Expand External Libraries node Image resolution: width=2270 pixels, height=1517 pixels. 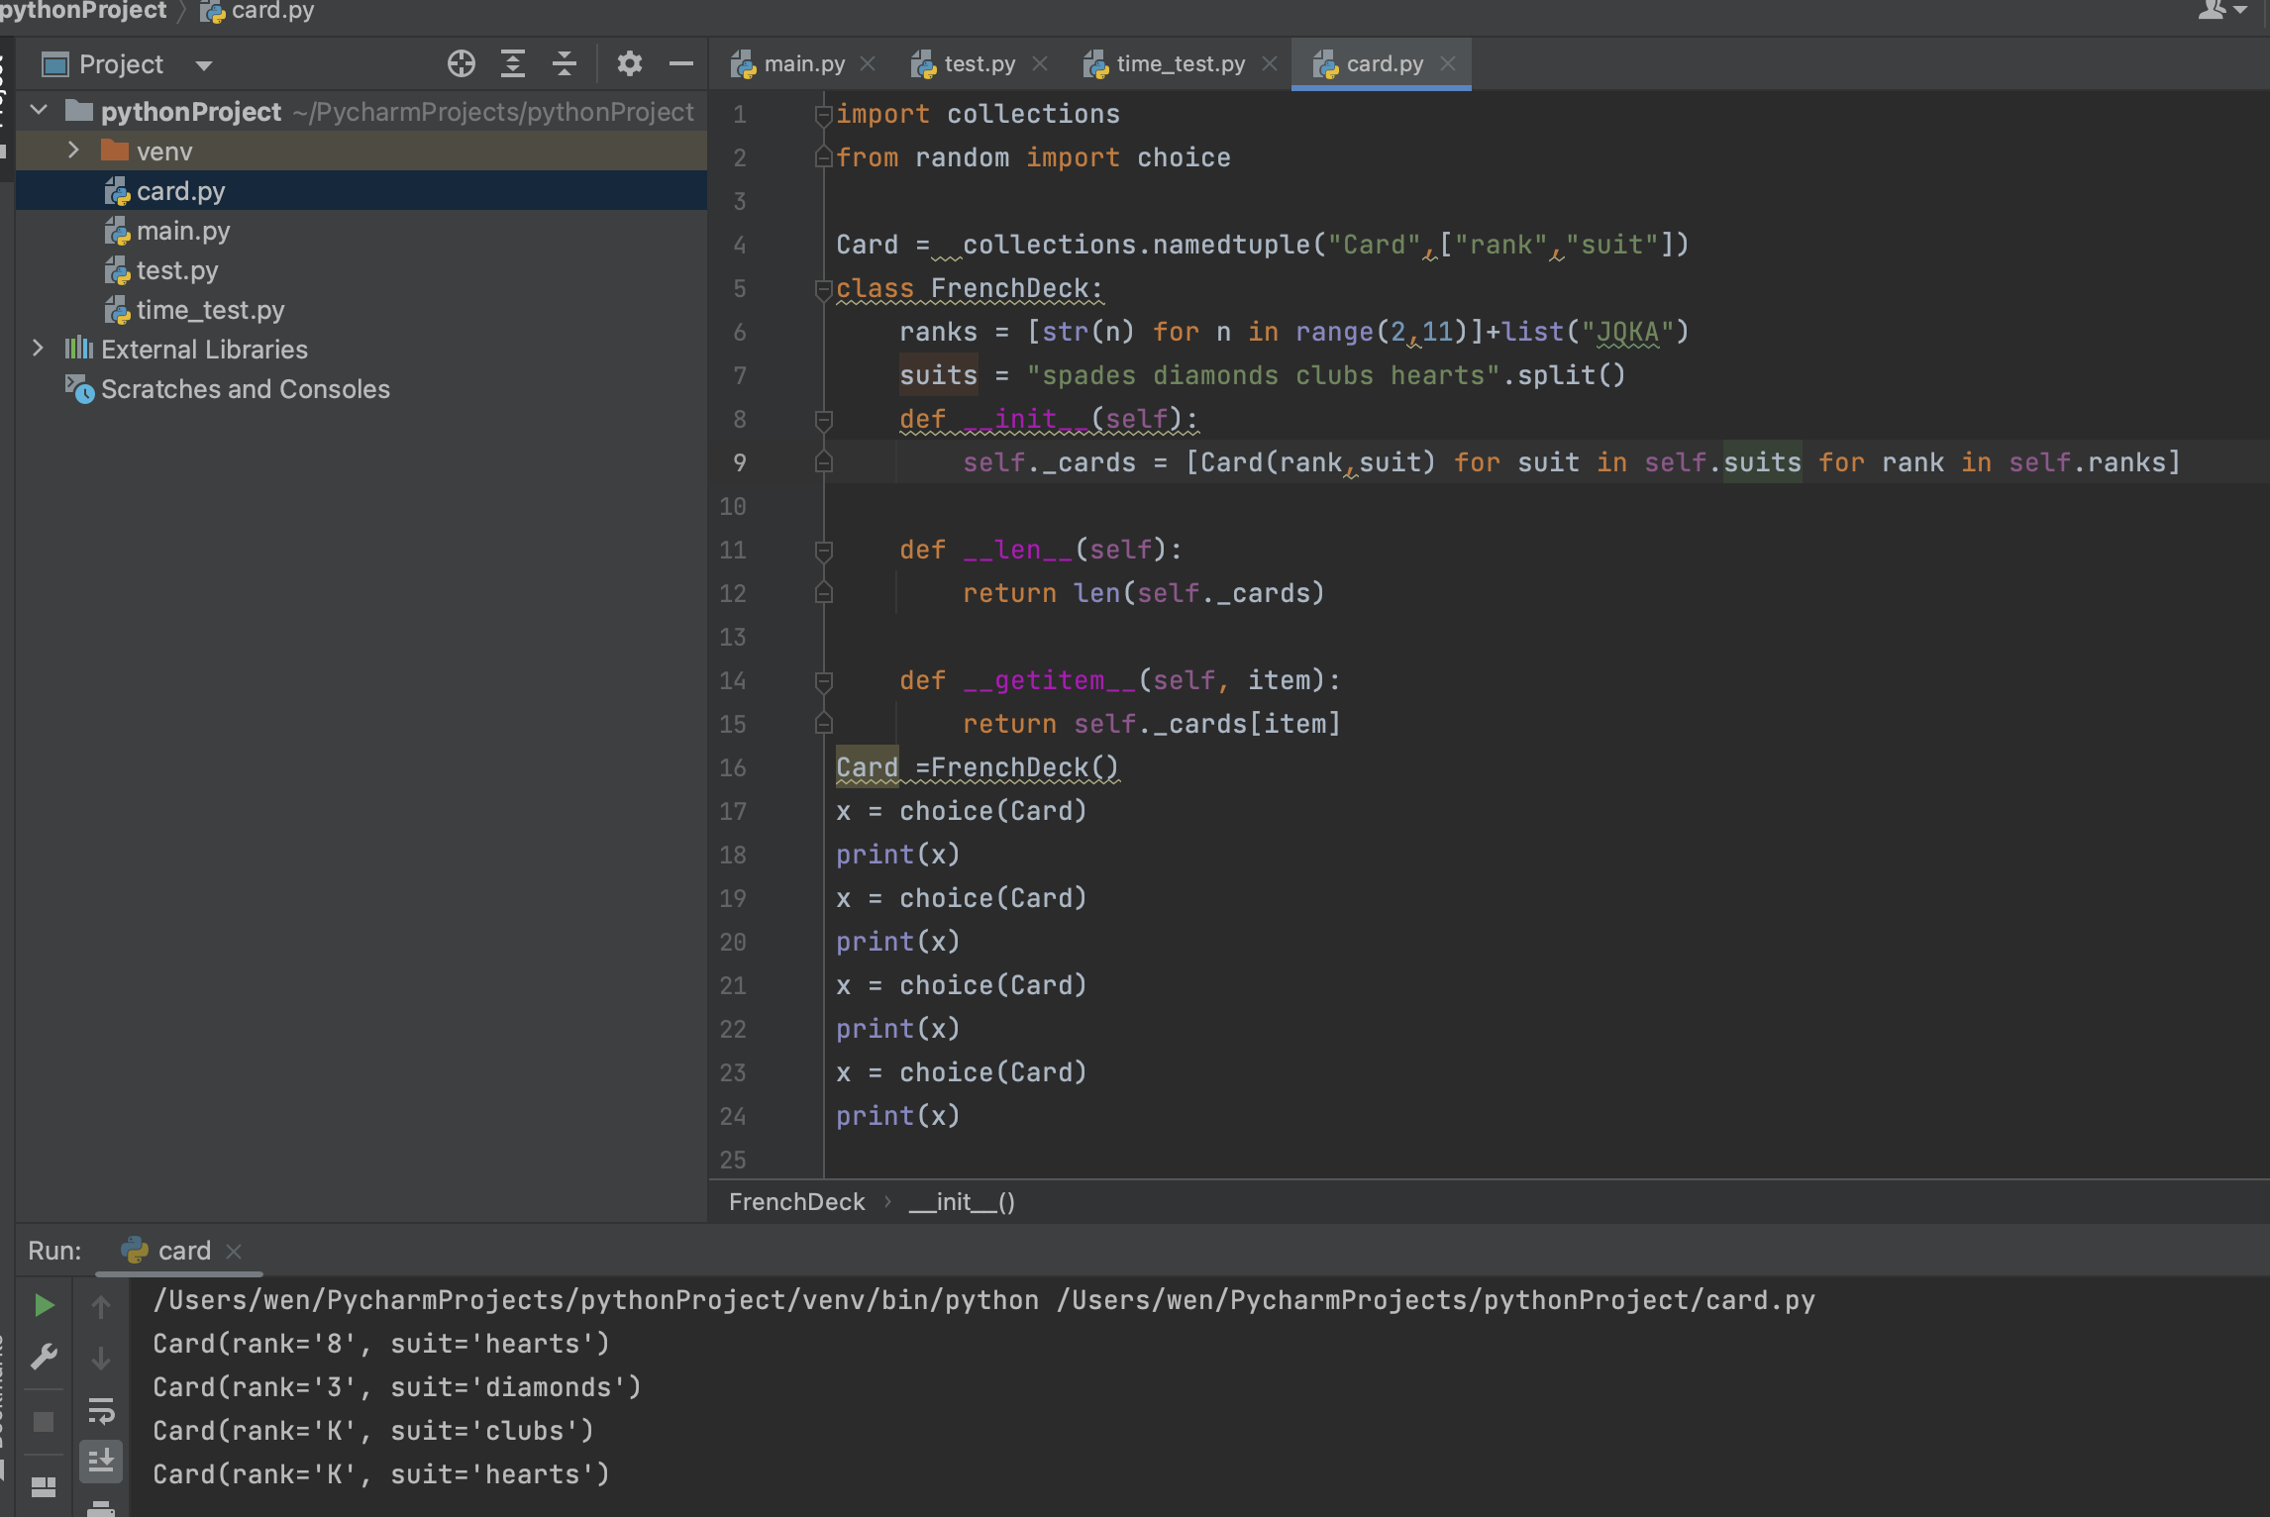(38, 349)
